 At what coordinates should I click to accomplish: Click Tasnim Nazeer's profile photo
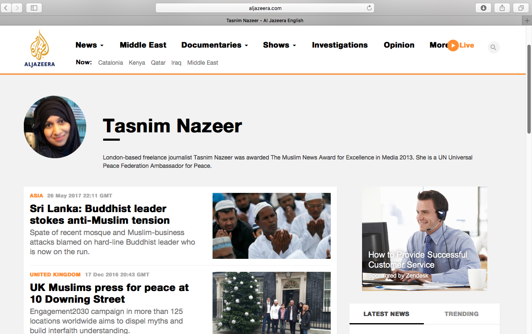pos(55,127)
